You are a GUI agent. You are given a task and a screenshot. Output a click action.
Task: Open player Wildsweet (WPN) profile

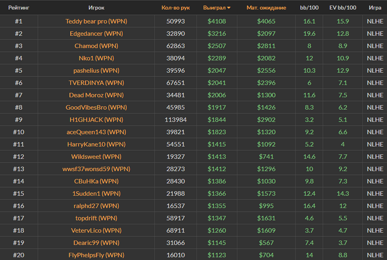click(x=96, y=157)
